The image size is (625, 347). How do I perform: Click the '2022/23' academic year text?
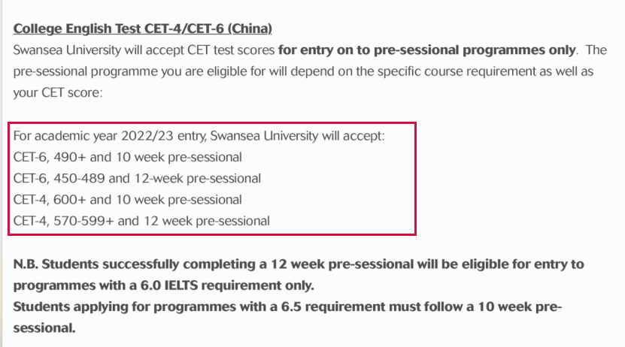(147, 136)
